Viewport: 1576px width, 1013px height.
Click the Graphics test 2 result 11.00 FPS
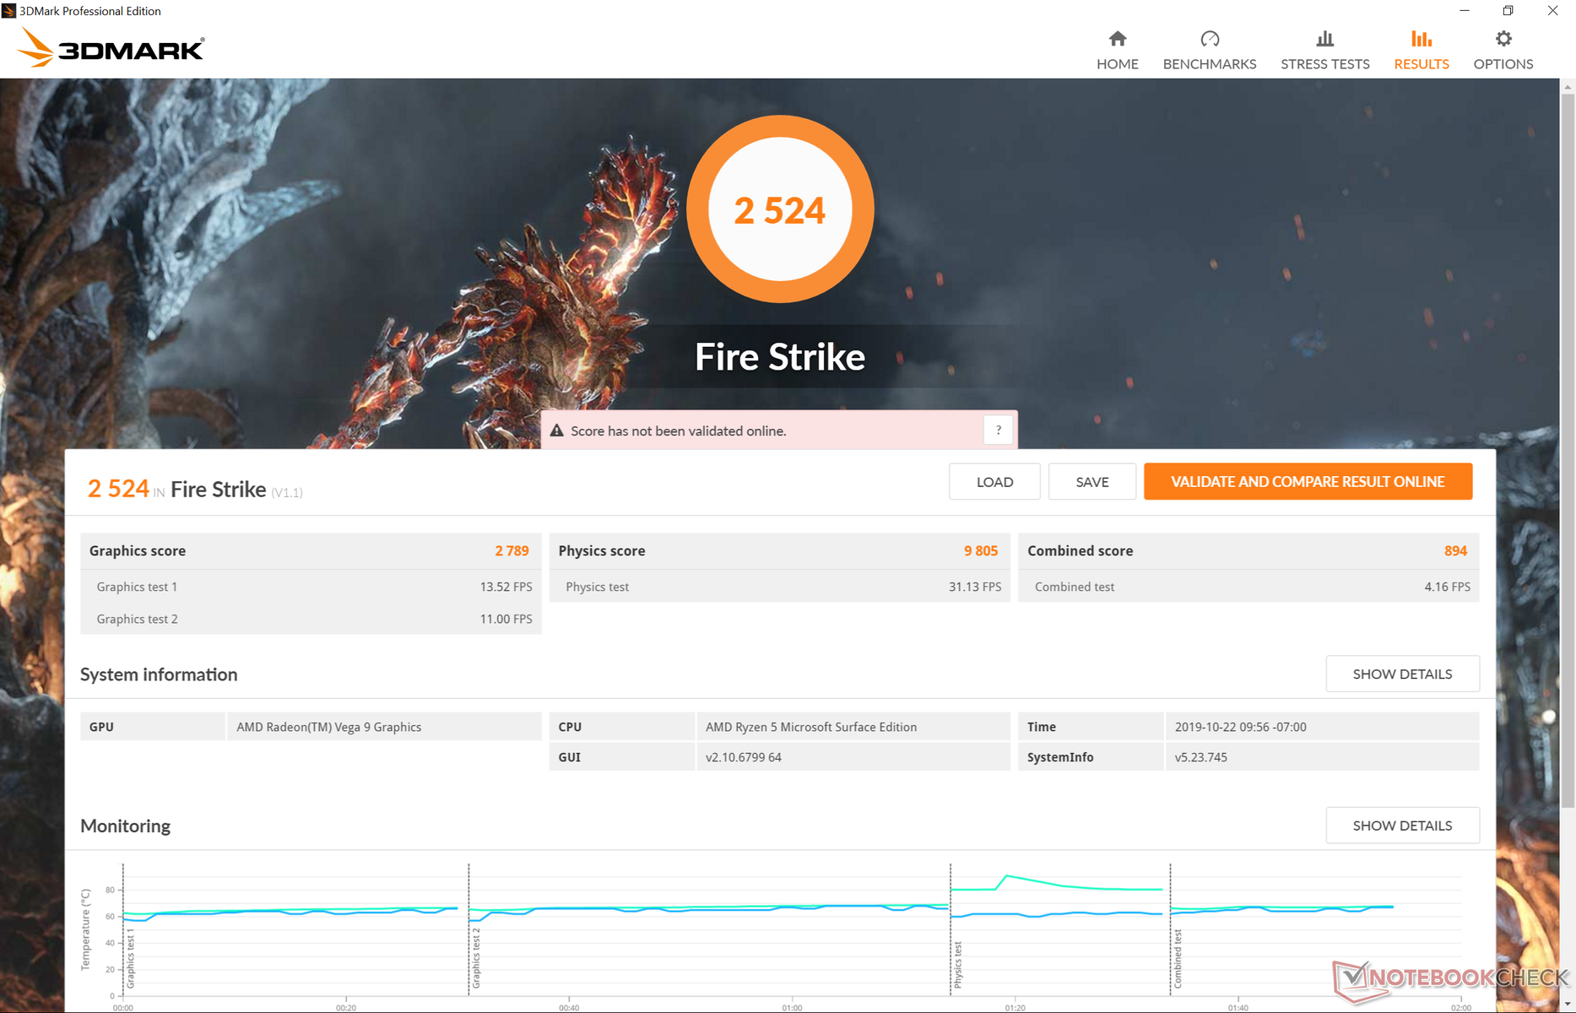[x=506, y=619]
